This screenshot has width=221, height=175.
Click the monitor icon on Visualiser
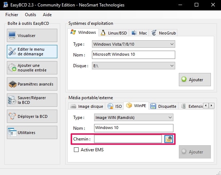(x=12, y=35)
